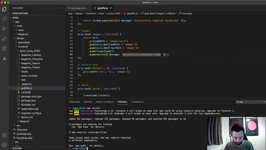Collapse the frontend folder

tap(37, 47)
